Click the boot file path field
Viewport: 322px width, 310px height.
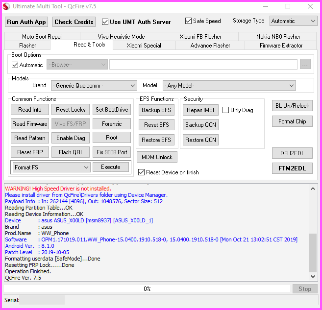tap(203, 65)
